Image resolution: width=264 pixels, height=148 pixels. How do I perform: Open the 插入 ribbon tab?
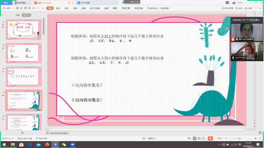(58, 8)
